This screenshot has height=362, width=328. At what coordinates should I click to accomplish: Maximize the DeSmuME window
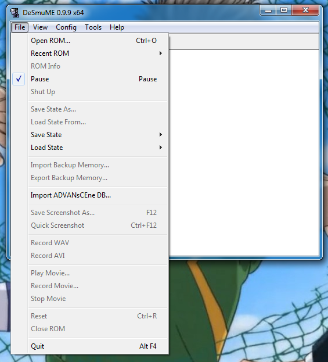click(x=284, y=10)
